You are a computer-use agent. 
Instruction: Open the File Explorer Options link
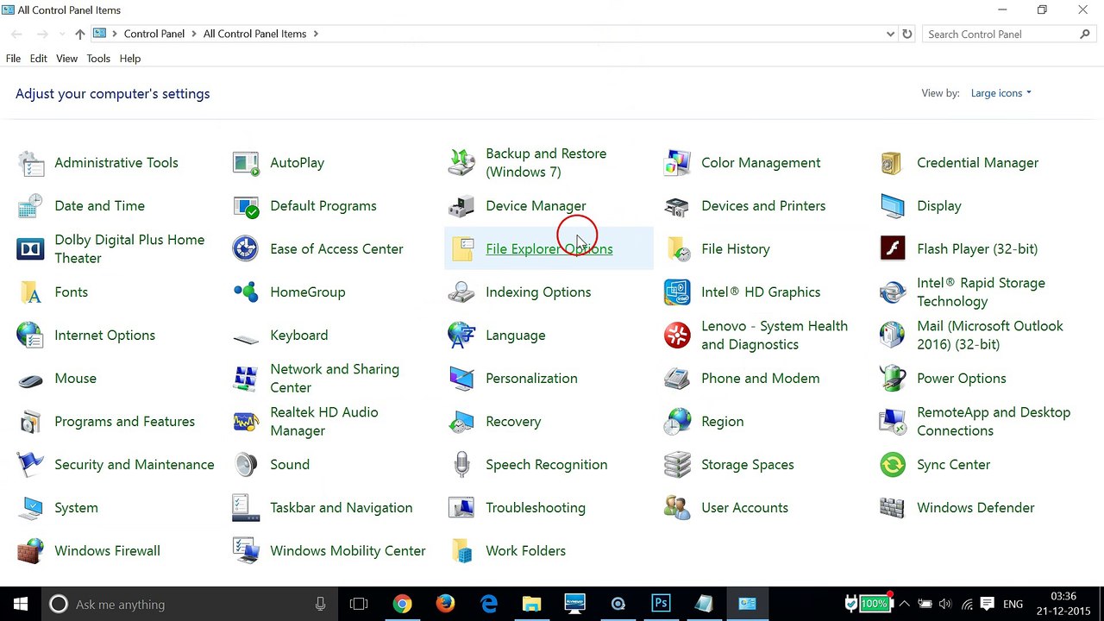click(x=549, y=249)
